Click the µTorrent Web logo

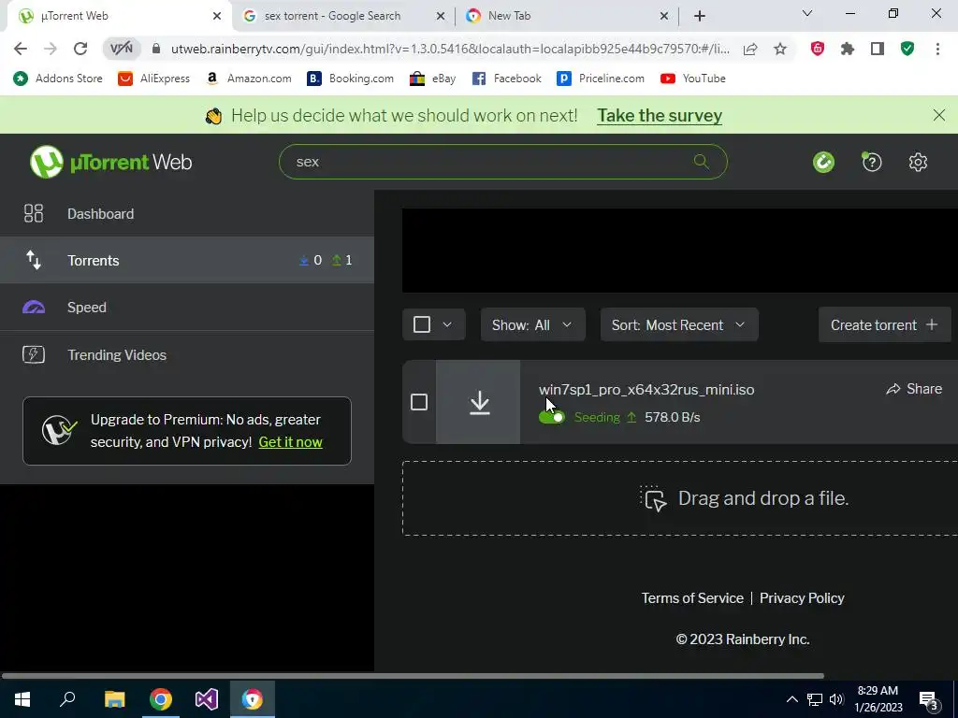click(111, 162)
